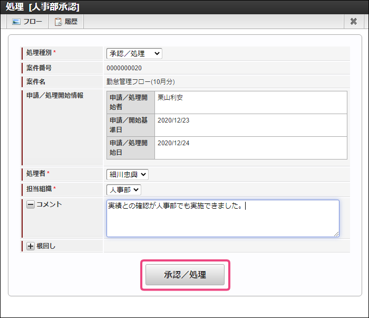369x318 pixels.
Task: Open the 処理者 dropdown showing 細川忠興
Action: (127, 174)
